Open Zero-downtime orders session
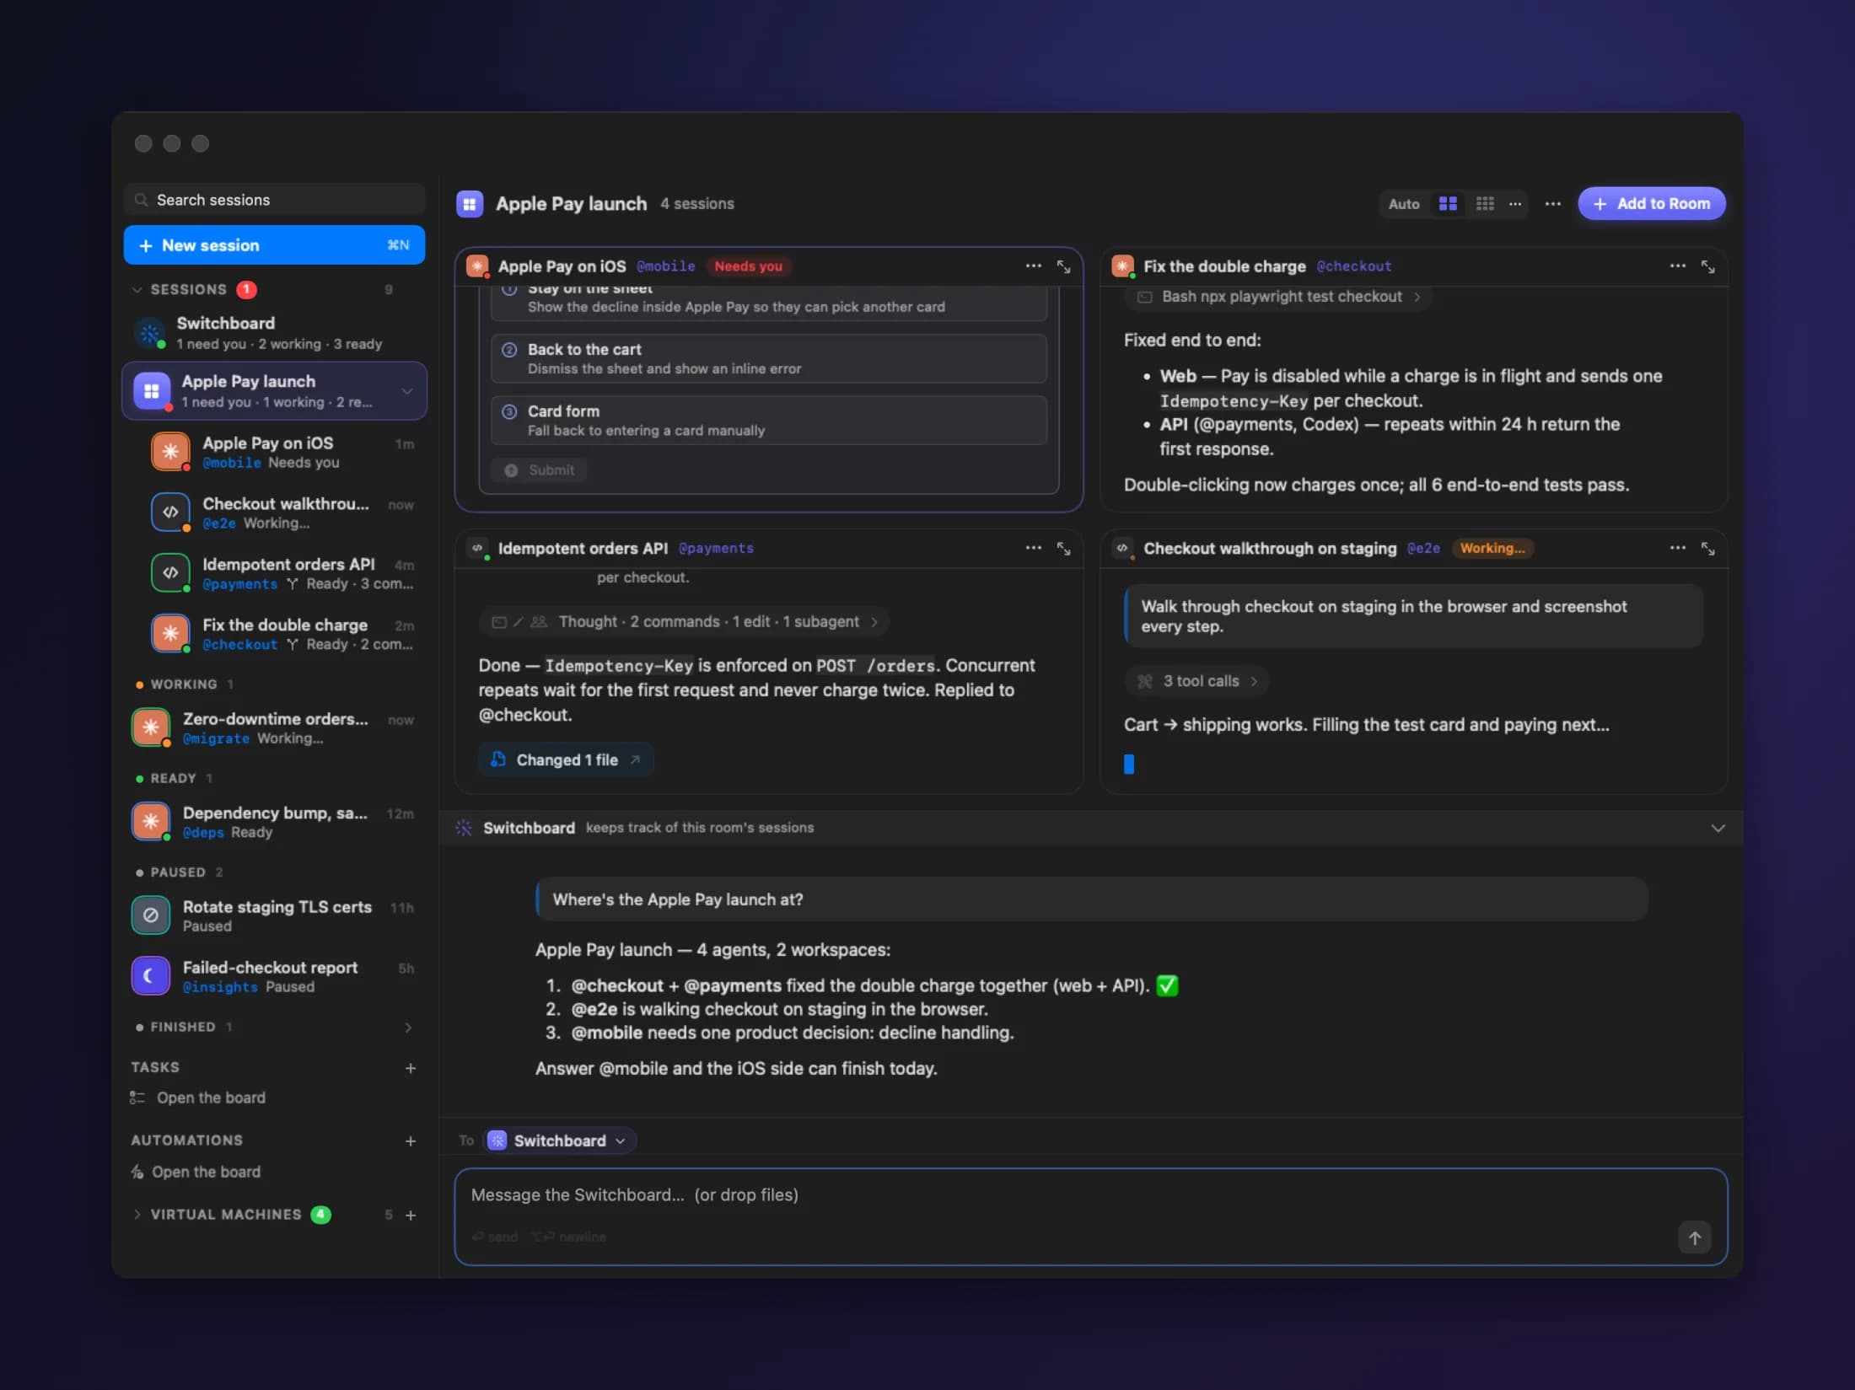Image resolution: width=1855 pixels, height=1390 pixels. pos(274,728)
